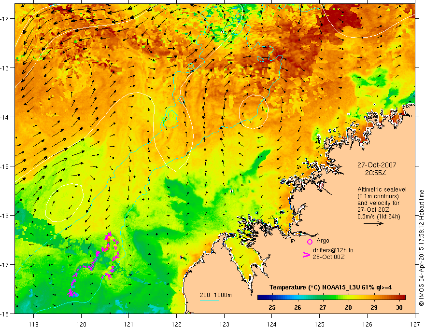Click the 0.5m/s velocity reference arrow
This screenshot has width=425, height=328.
373,223
